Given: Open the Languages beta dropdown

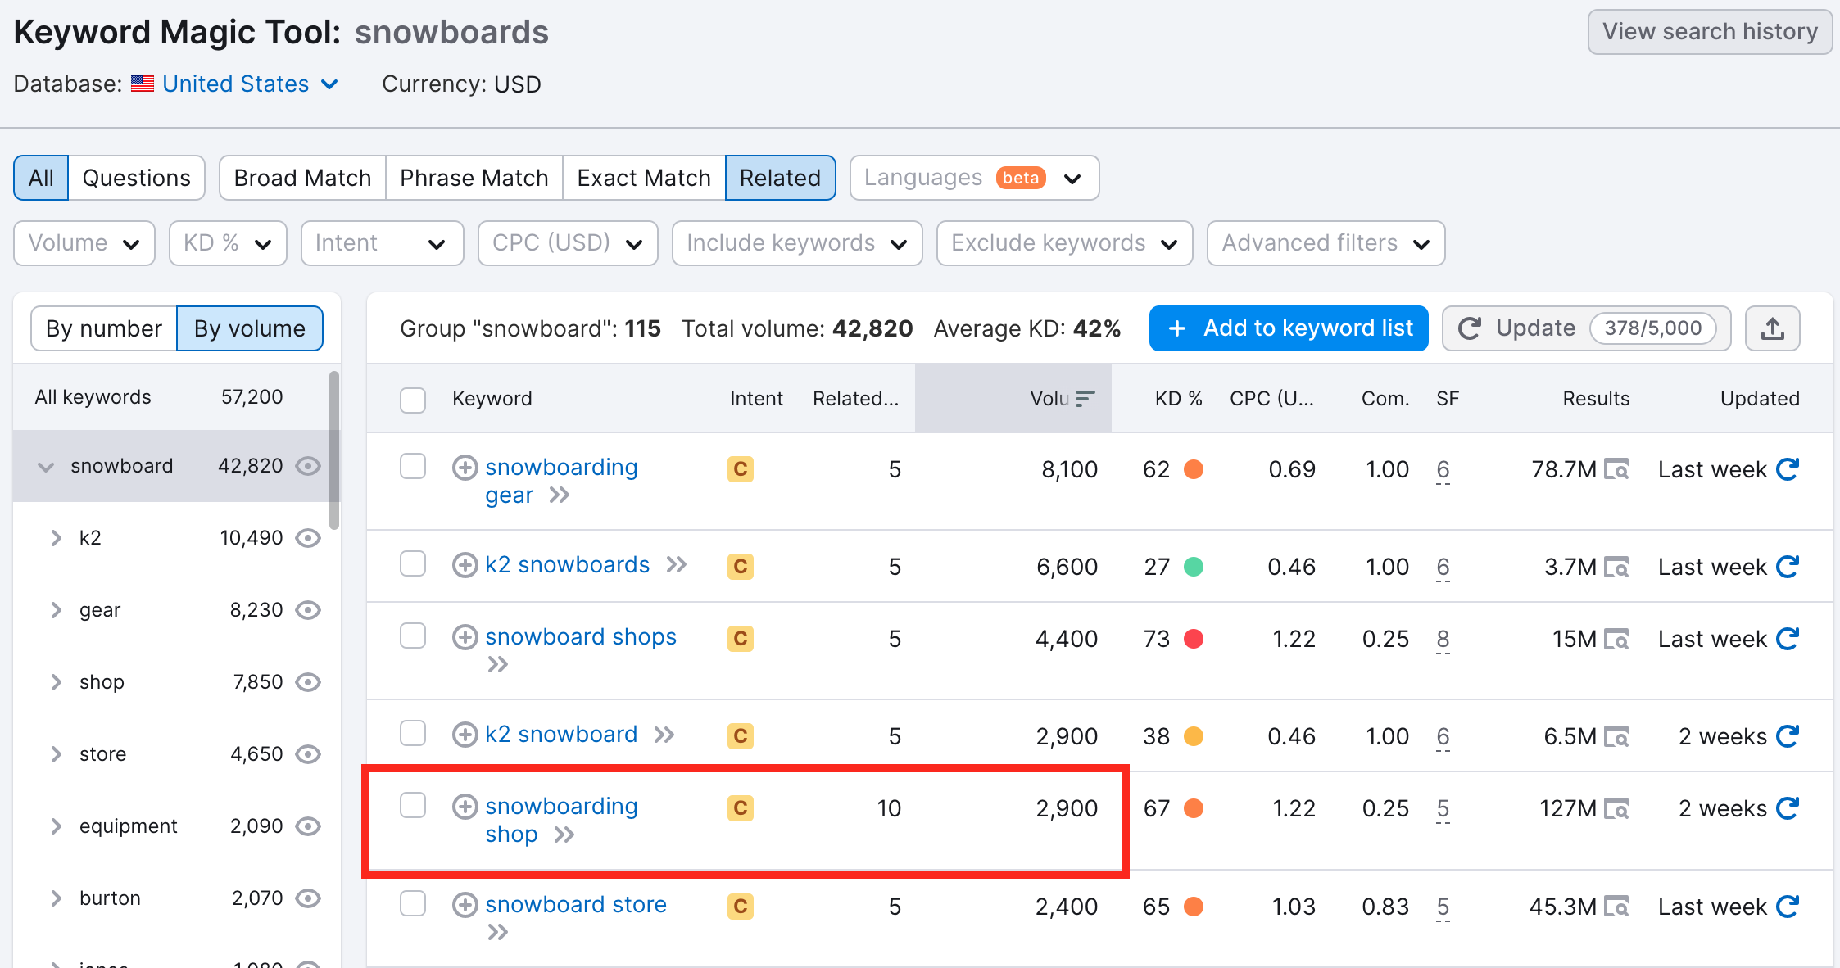Looking at the screenshot, I should click(975, 178).
